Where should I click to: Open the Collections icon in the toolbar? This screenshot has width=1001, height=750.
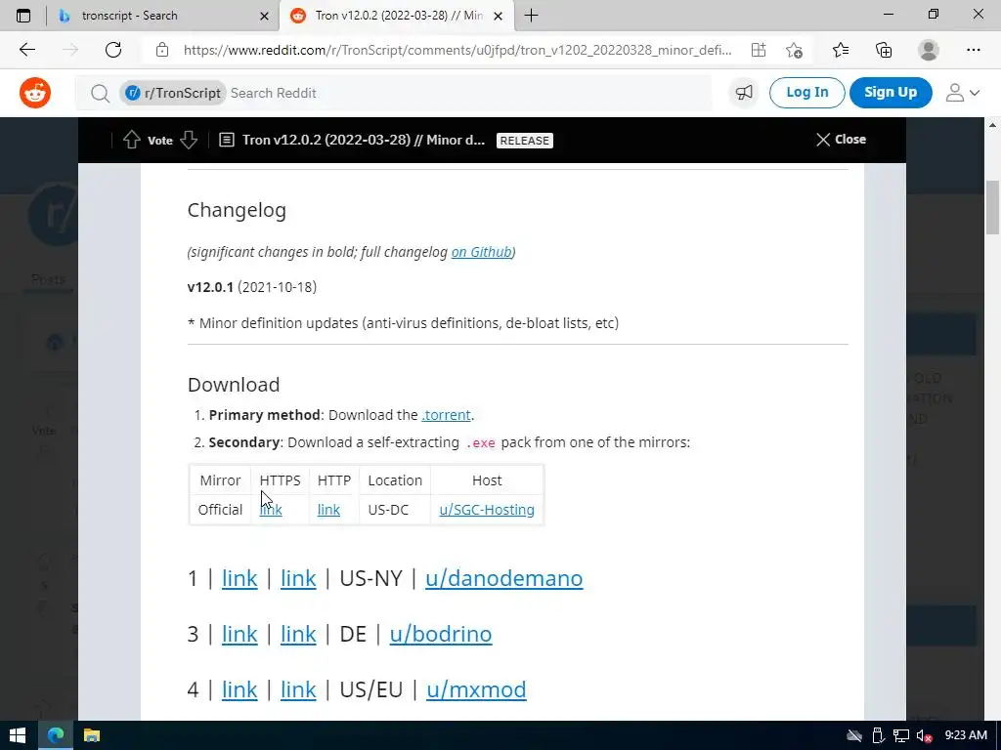(884, 50)
